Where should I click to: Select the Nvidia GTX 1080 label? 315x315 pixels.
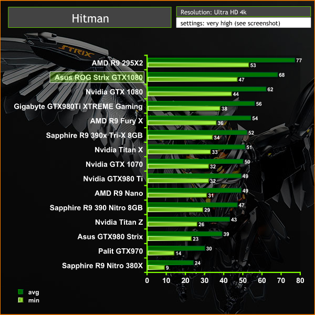(x=114, y=92)
